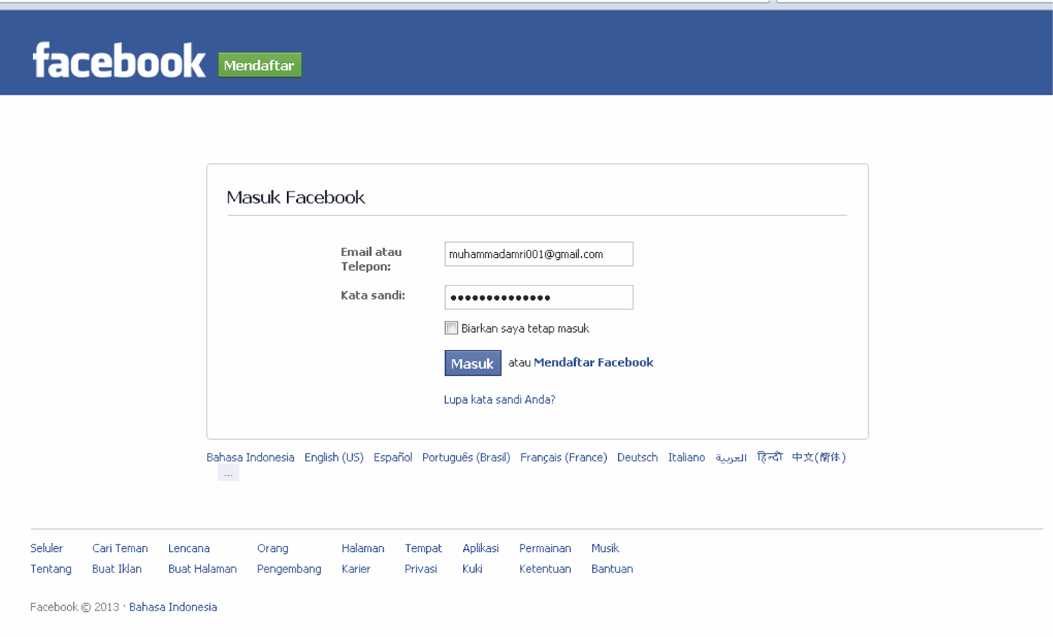The width and height of the screenshot is (1053, 637).
Task: Switch language to Português (Brasil)
Action: point(466,457)
